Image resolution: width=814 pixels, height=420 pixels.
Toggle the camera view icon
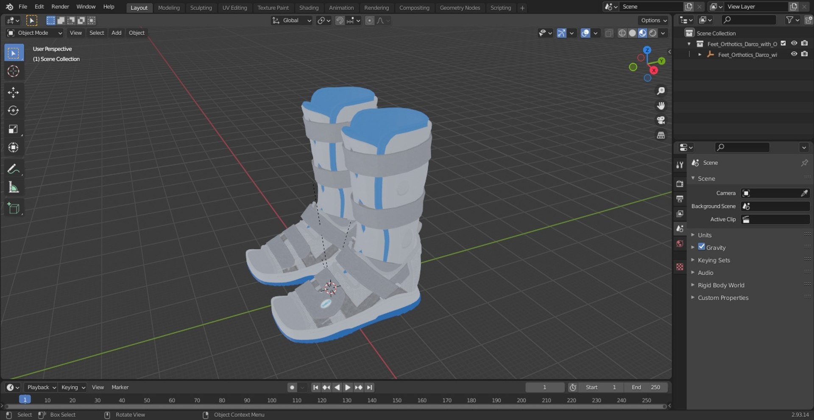click(661, 120)
